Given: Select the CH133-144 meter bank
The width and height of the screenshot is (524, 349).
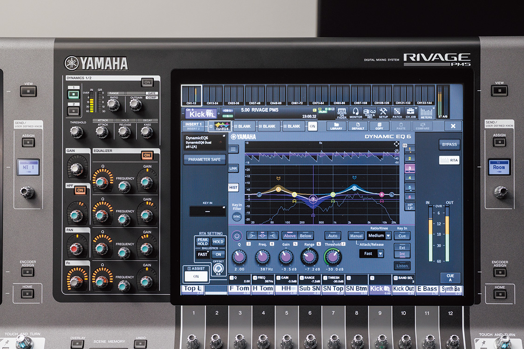Looking at the screenshot, I should pyautogui.click(x=424, y=95).
